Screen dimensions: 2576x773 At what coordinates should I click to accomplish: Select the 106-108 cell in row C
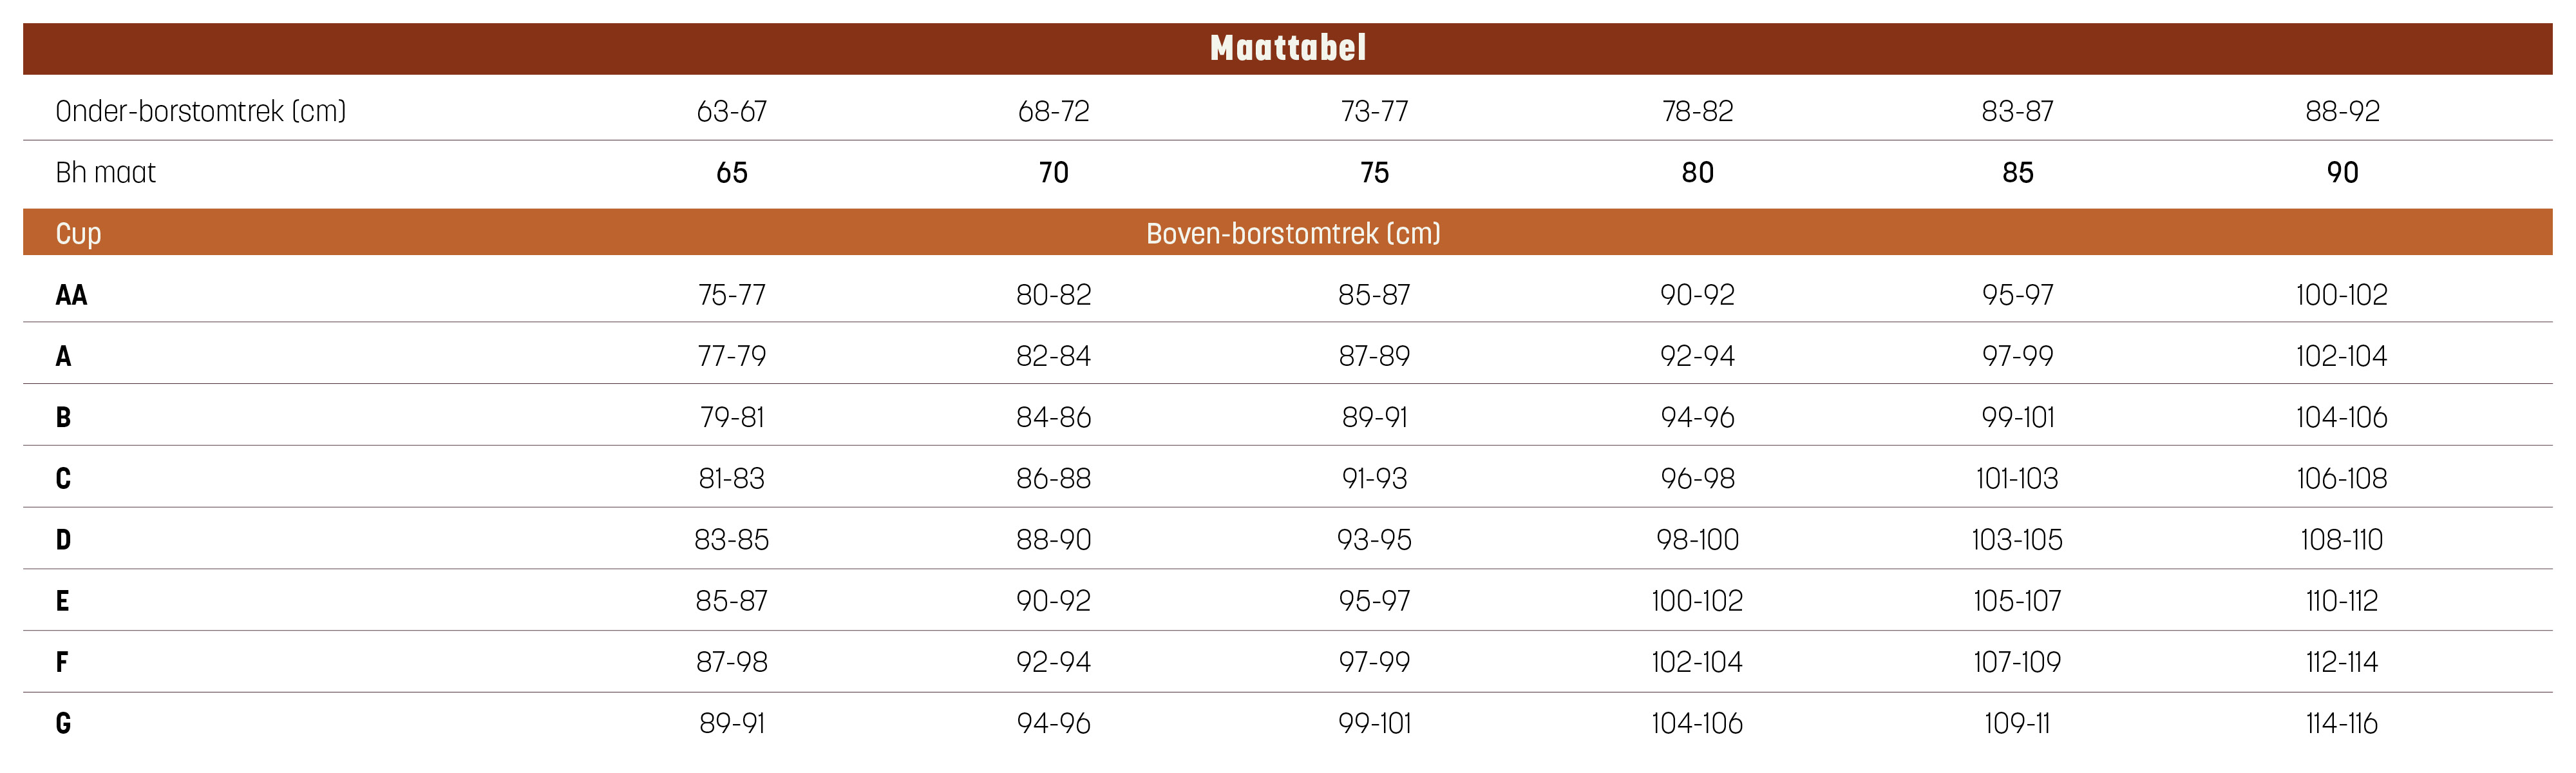[x=2341, y=478]
